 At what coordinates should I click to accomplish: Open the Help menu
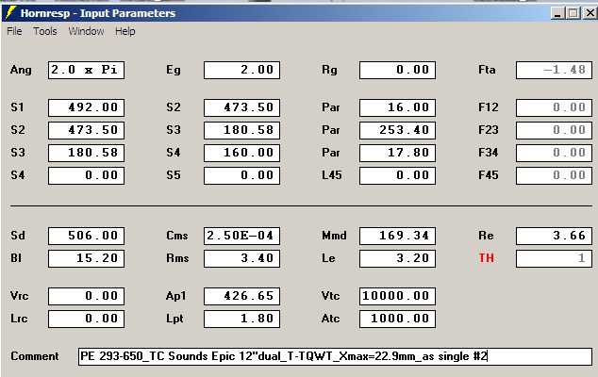[x=125, y=31]
